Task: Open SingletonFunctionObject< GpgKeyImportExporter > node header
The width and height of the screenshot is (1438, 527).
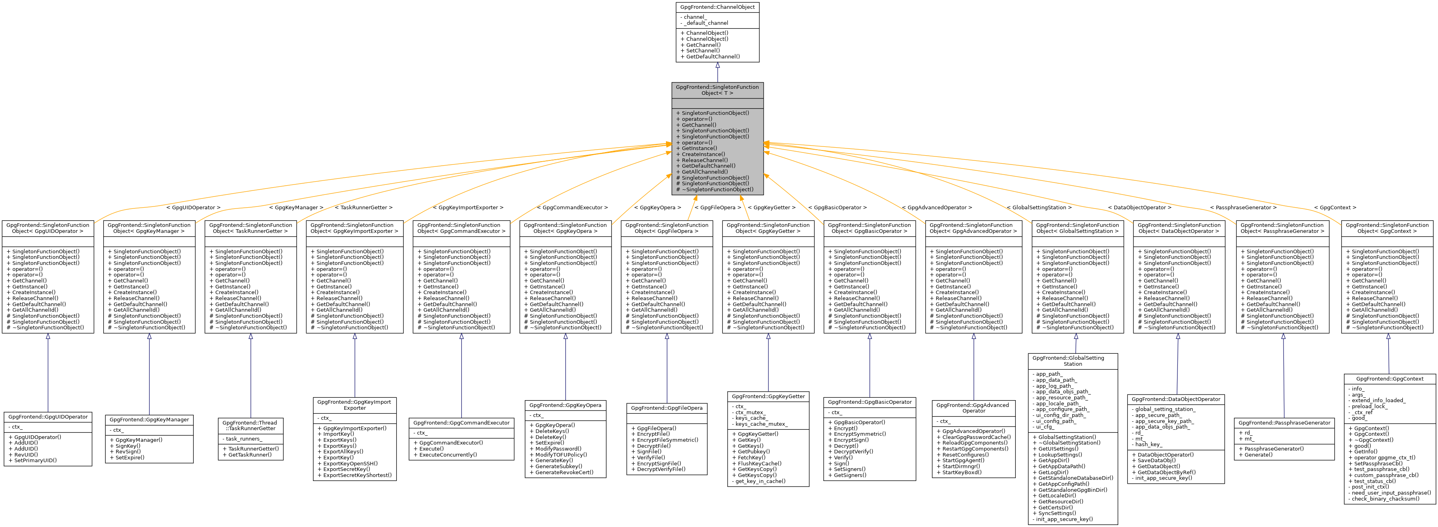Action: (x=355, y=228)
